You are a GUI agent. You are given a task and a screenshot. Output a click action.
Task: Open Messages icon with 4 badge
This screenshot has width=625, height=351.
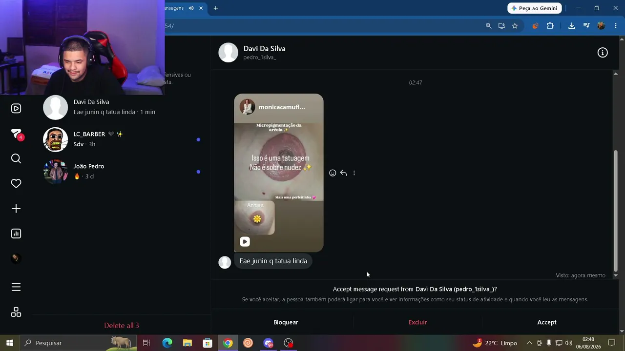pyautogui.click(x=16, y=134)
